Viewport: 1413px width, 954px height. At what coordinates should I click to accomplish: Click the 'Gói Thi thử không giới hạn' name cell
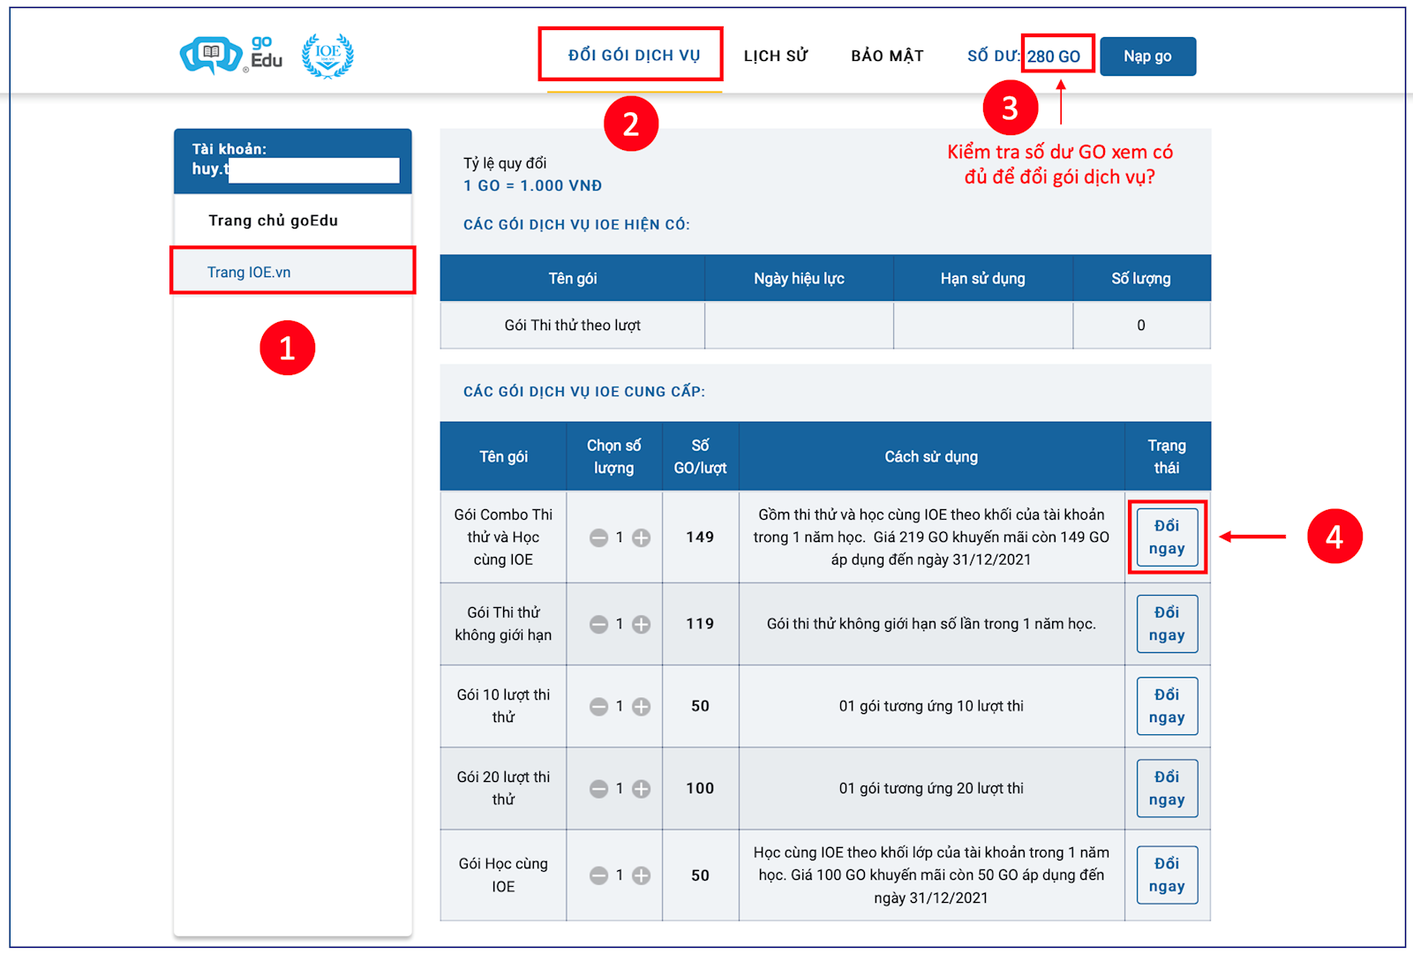503,624
